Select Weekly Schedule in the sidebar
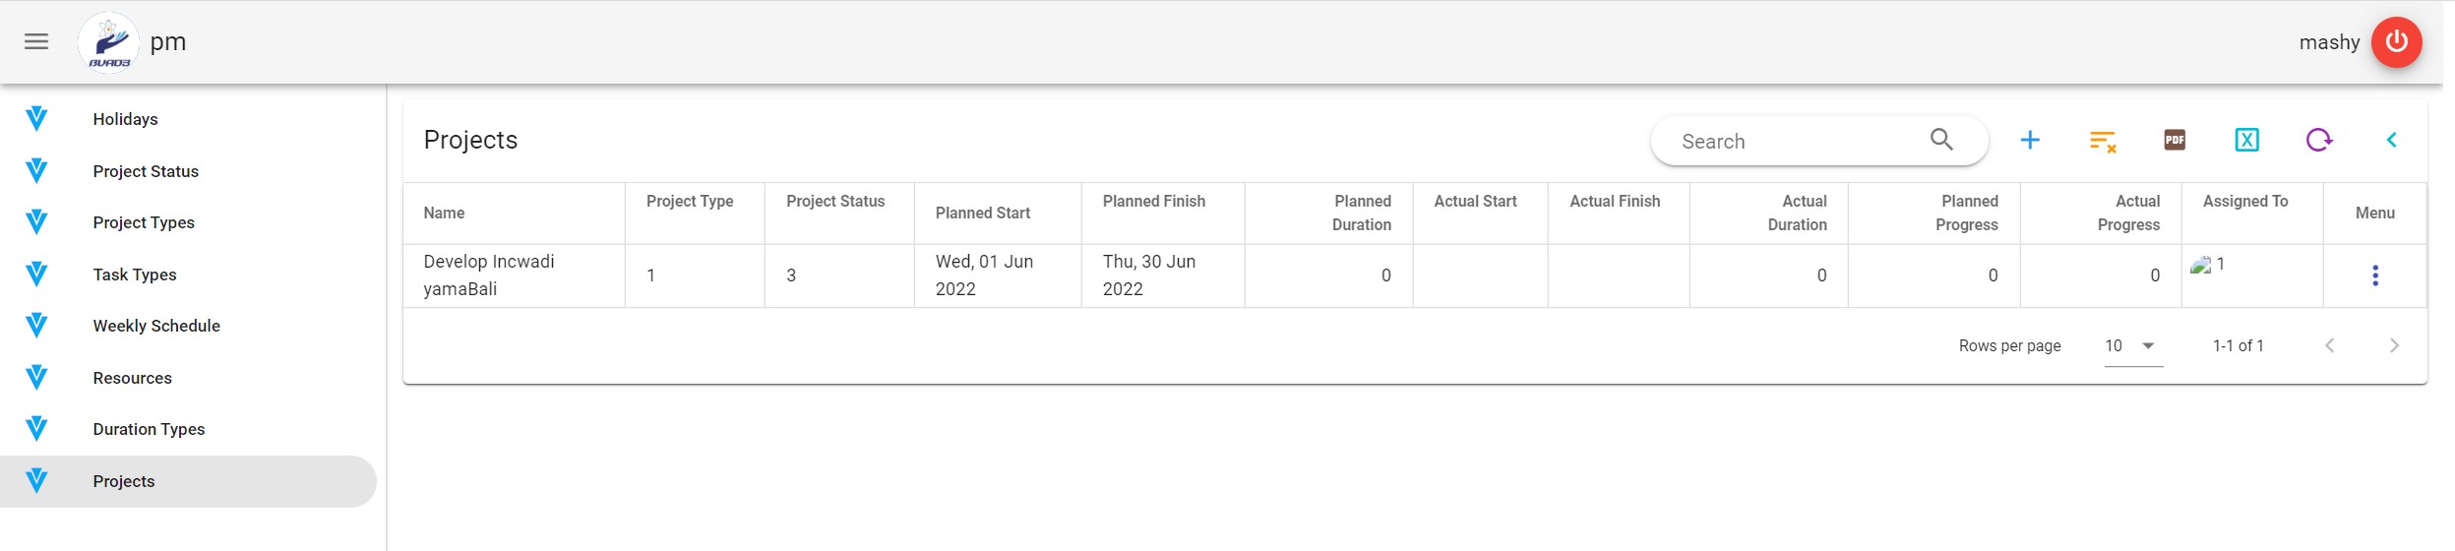The width and height of the screenshot is (2455, 551). pos(156,326)
